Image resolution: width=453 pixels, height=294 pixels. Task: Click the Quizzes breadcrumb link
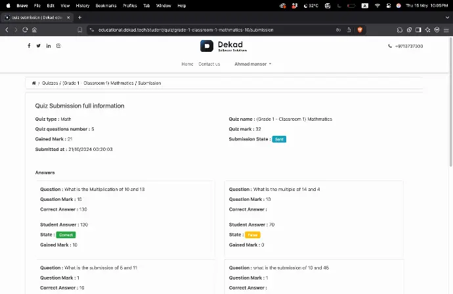click(50, 83)
